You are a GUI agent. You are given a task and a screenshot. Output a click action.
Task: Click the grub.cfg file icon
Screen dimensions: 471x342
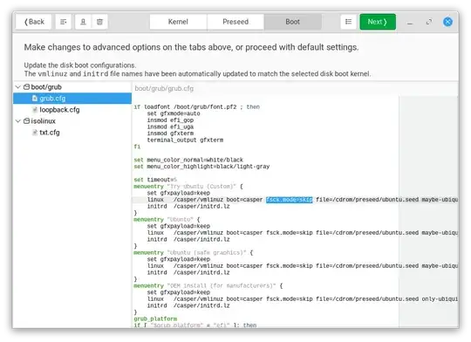pyautogui.click(x=35, y=99)
